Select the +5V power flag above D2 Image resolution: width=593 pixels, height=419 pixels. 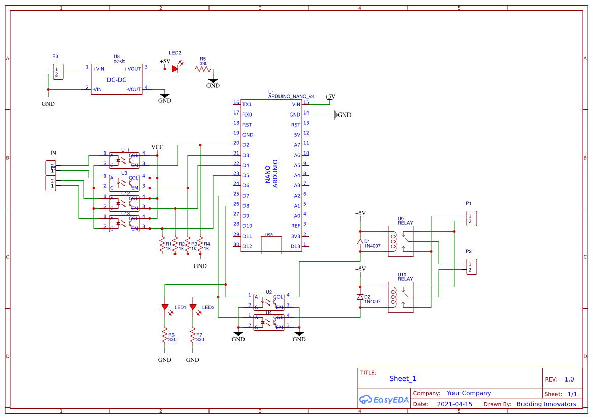click(x=360, y=269)
